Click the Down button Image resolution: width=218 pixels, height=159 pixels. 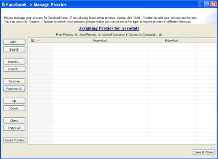pyautogui.click(x=14, y=108)
